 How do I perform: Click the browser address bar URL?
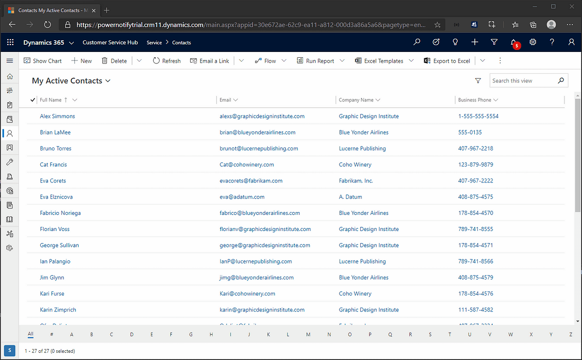click(251, 24)
